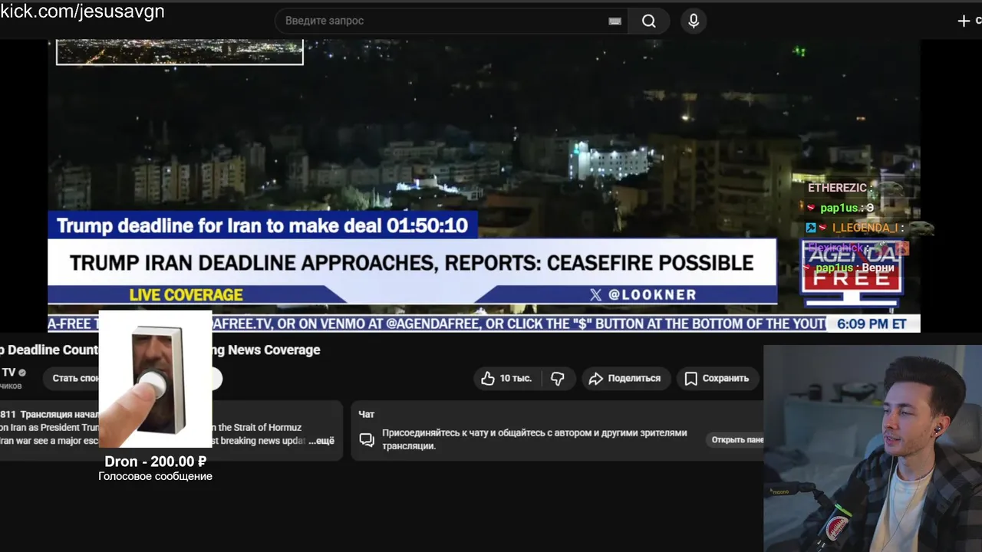The image size is (982, 552).
Task: Click the 'Голосовое сообщение' label
Action: [155, 476]
